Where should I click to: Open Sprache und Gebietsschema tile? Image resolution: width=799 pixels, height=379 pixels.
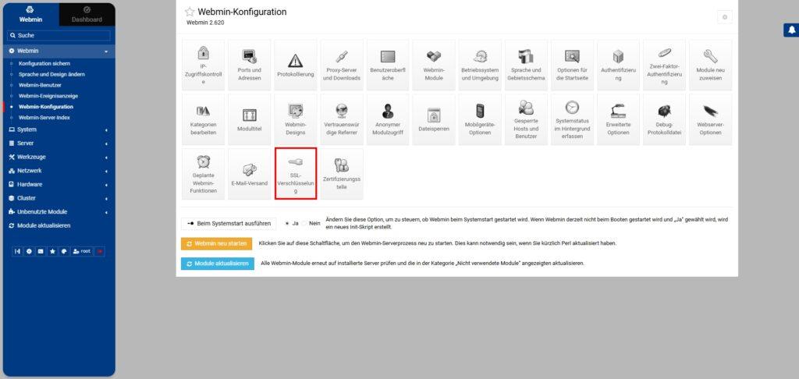click(526, 66)
